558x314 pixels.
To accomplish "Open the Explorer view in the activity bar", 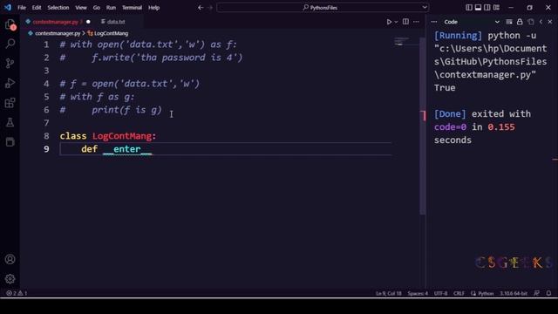I will 10,24.
